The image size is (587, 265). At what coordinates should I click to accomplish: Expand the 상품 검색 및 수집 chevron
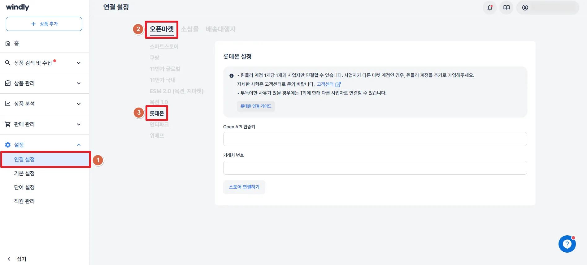pos(79,63)
